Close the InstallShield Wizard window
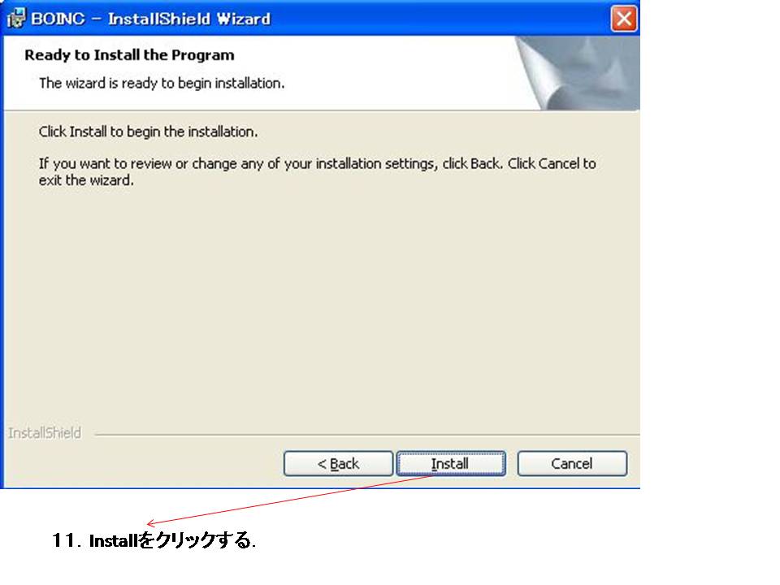The height and width of the screenshot is (585, 780). [x=624, y=19]
